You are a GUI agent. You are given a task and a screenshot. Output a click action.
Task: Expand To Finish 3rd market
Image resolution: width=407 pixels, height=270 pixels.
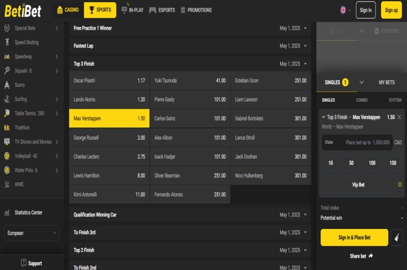pos(190,232)
